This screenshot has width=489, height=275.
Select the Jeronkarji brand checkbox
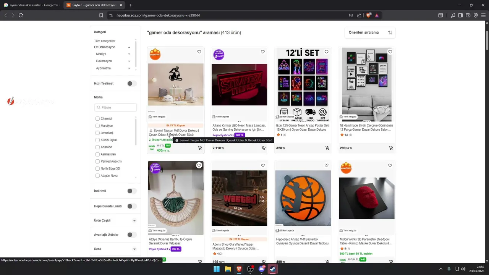coord(97,133)
